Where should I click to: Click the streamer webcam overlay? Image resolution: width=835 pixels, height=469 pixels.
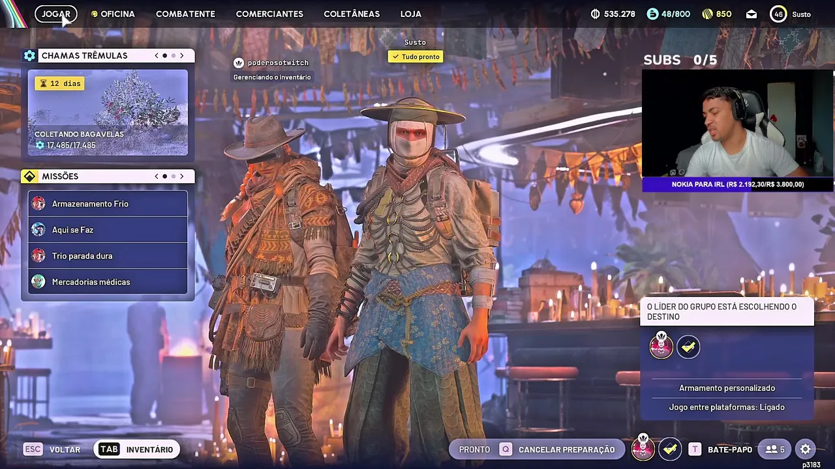pyautogui.click(x=738, y=123)
